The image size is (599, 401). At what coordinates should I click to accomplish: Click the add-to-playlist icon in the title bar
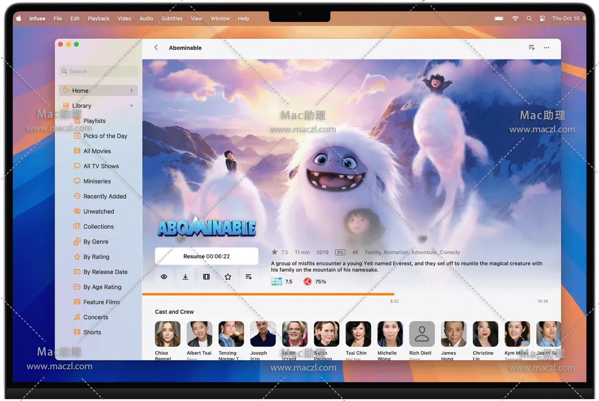532,48
